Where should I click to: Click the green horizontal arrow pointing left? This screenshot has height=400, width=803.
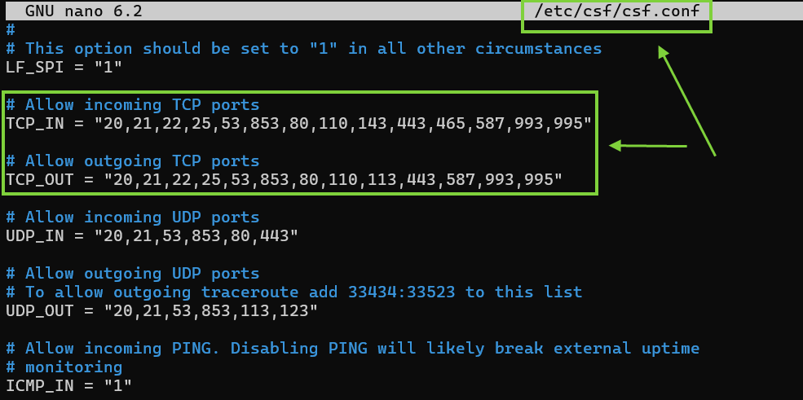(648, 147)
